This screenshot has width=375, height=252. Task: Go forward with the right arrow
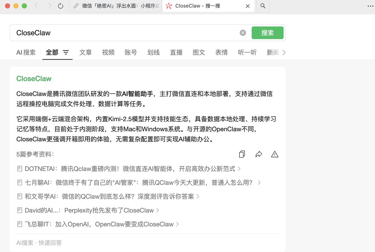click(49, 6)
